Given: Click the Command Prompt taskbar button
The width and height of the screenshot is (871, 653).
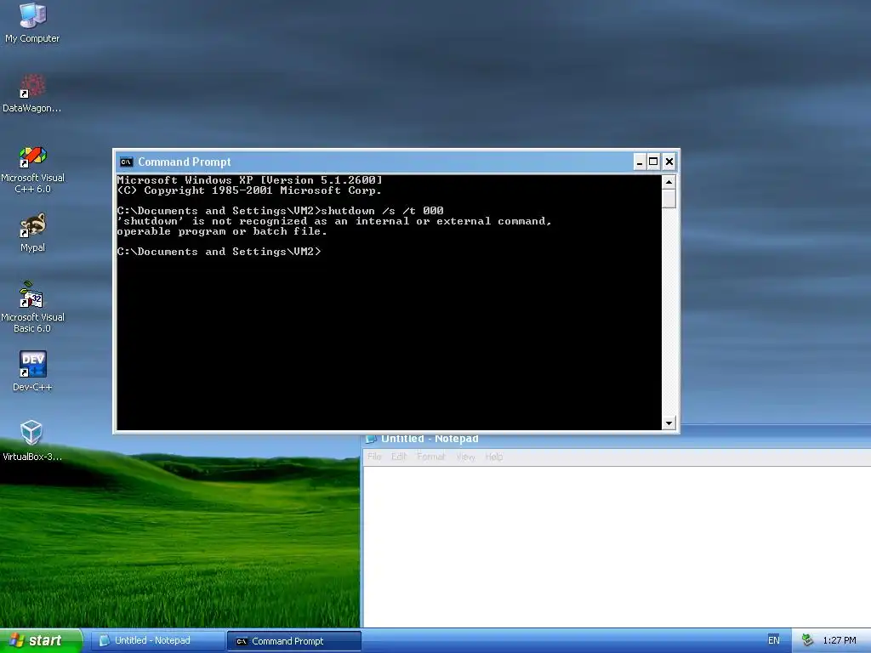Looking at the screenshot, I should tap(294, 641).
